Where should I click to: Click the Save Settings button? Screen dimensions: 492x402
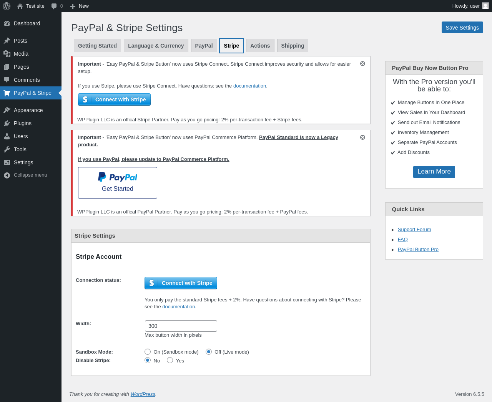pyautogui.click(x=462, y=28)
